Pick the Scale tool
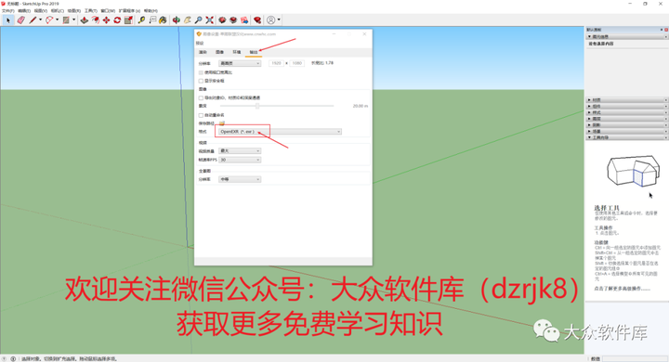669x362 pixels. (128, 20)
